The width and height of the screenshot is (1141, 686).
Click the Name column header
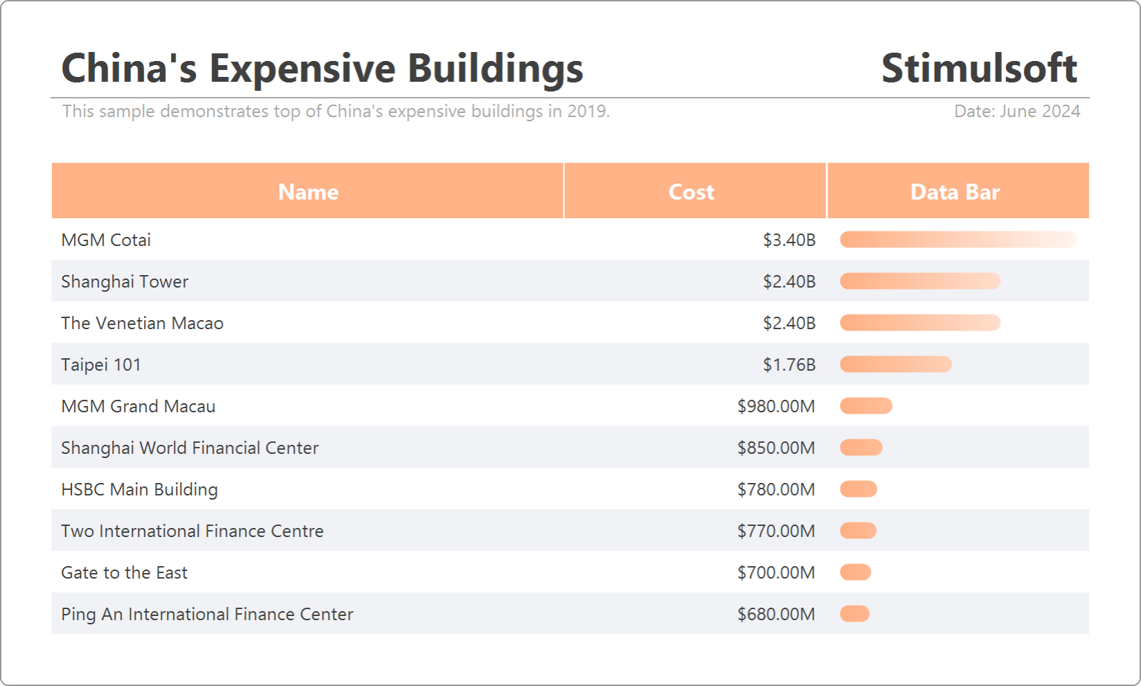pyautogui.click(x=308, y=192)
